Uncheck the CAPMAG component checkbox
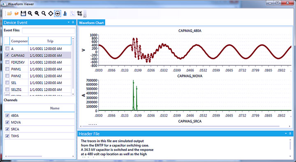296x162 pixels. [x=7, y=55]
